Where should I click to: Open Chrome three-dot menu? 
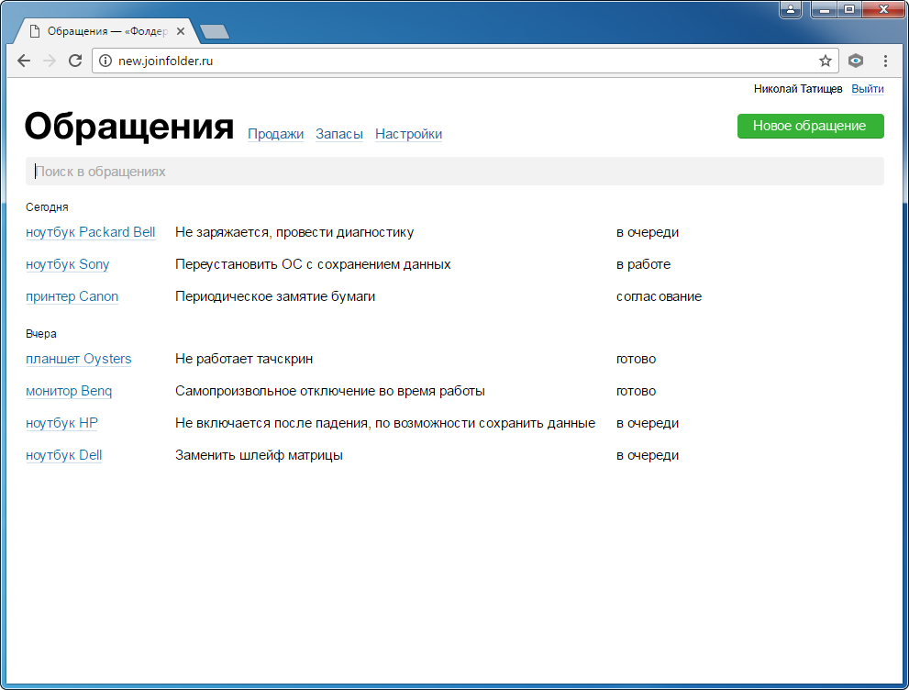[885, 61]
